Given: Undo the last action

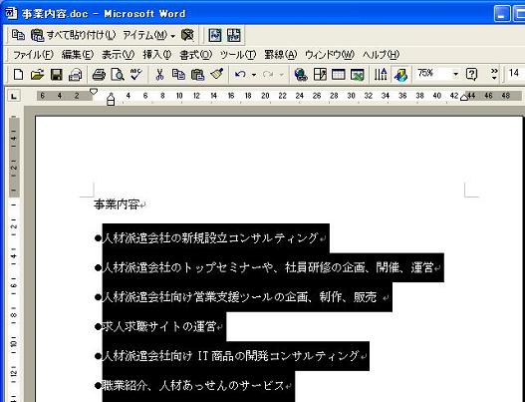Looking at the screenshot, I should [x=240, y=74].
